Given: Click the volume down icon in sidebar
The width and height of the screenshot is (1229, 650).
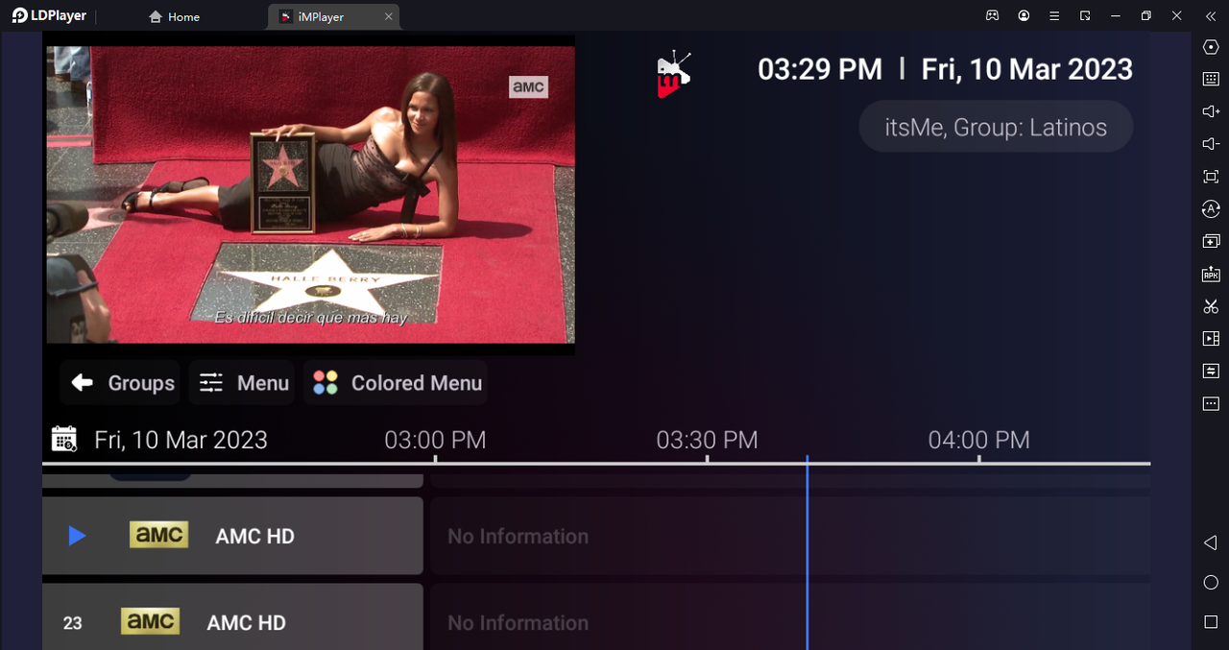Looking at the screenshot, I should click(1211, 144).
